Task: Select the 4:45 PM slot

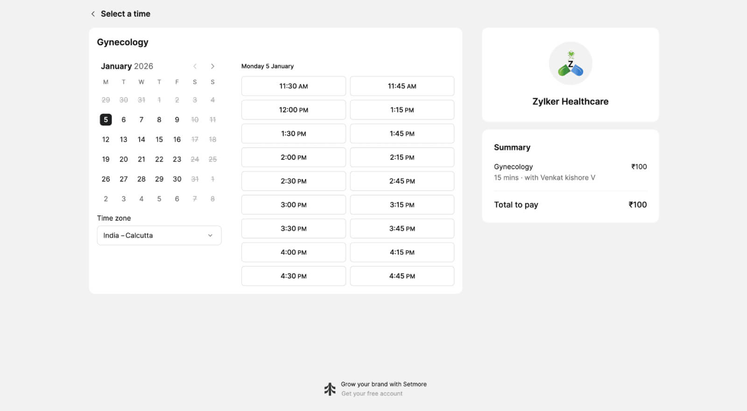Action: click(x=402, y=276)
